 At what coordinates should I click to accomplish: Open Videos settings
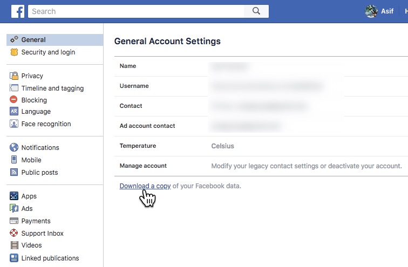(x=31, y=245)
